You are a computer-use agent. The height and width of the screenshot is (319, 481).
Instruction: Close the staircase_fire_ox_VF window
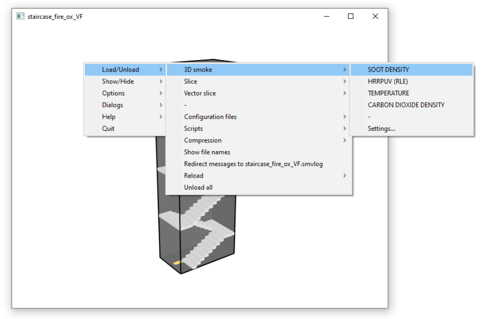[x=375, y=16]
